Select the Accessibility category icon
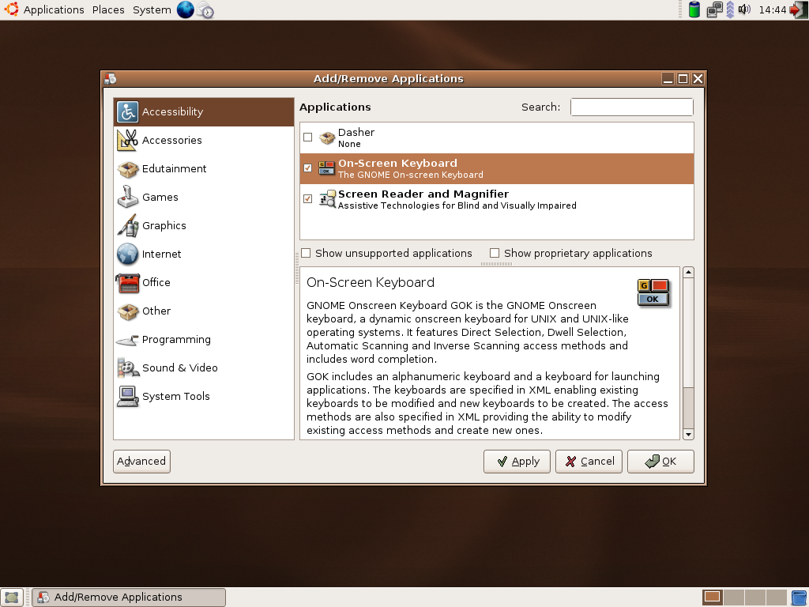The height and width of the screenshot is (607, 809). click(x=127, y=112)
